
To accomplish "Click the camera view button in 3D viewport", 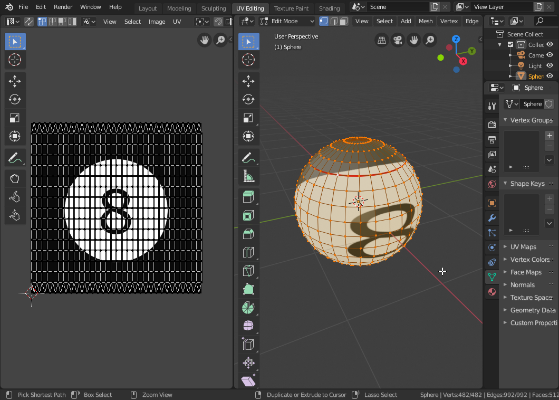I will [398, 40].
